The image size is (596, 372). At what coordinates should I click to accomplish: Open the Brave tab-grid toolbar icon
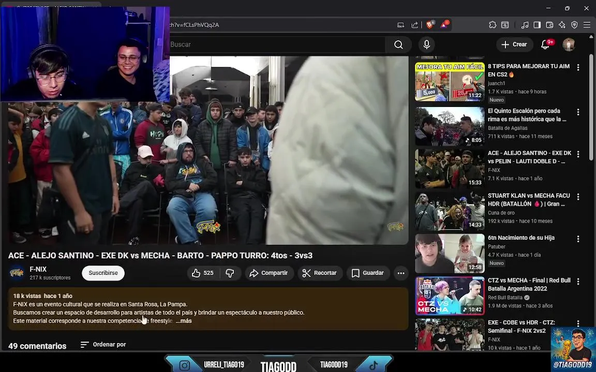pos(505,25)
